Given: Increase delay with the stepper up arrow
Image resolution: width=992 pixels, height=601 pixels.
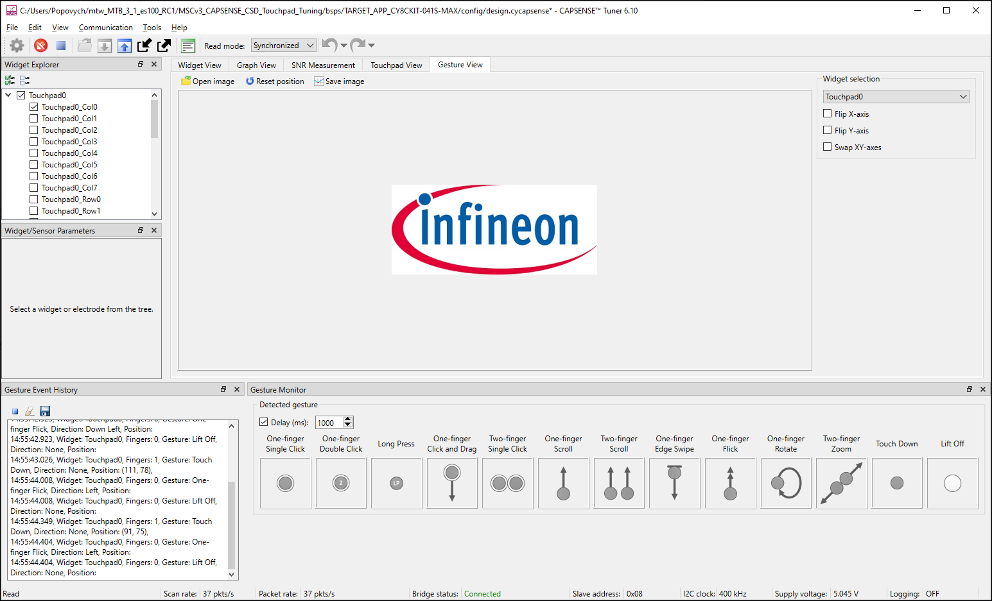Looking at the screenshot, I should pos(348,419).
